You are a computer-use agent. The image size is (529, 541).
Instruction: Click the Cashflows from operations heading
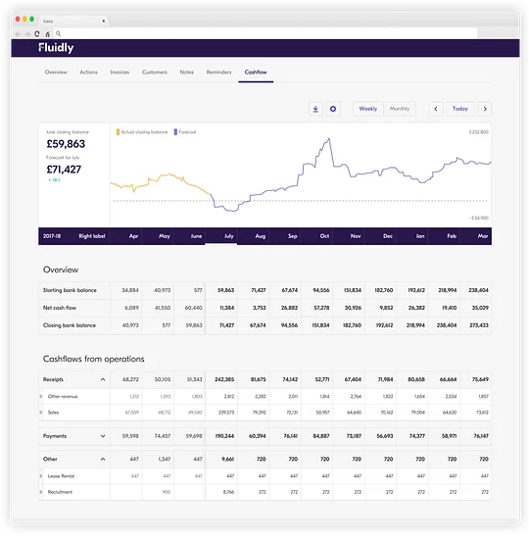(93, 359)
